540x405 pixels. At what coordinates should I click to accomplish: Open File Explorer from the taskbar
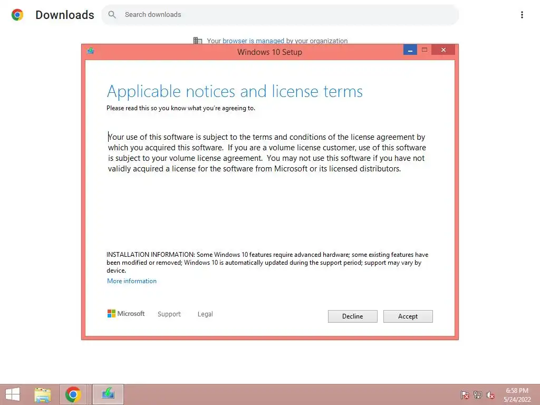pyautogui.click(x=43, y=394)
